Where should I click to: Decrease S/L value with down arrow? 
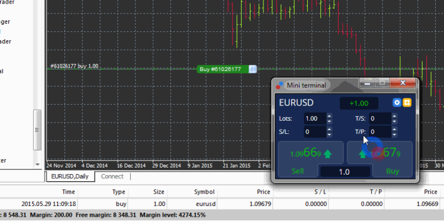click(329, 135)
